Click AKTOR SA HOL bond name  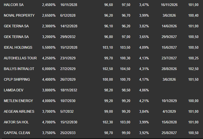(16, 122)
